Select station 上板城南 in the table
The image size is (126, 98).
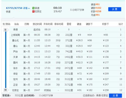[15, 35]
